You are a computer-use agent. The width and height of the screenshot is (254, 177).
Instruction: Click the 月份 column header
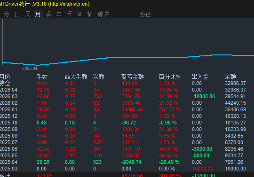click(5, 77)
